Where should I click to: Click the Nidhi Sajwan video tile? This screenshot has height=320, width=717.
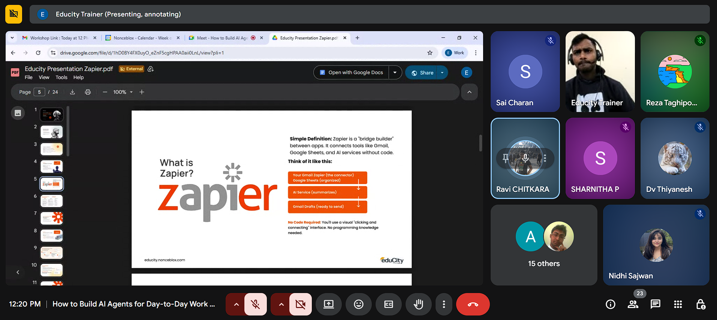click(656, 245)
